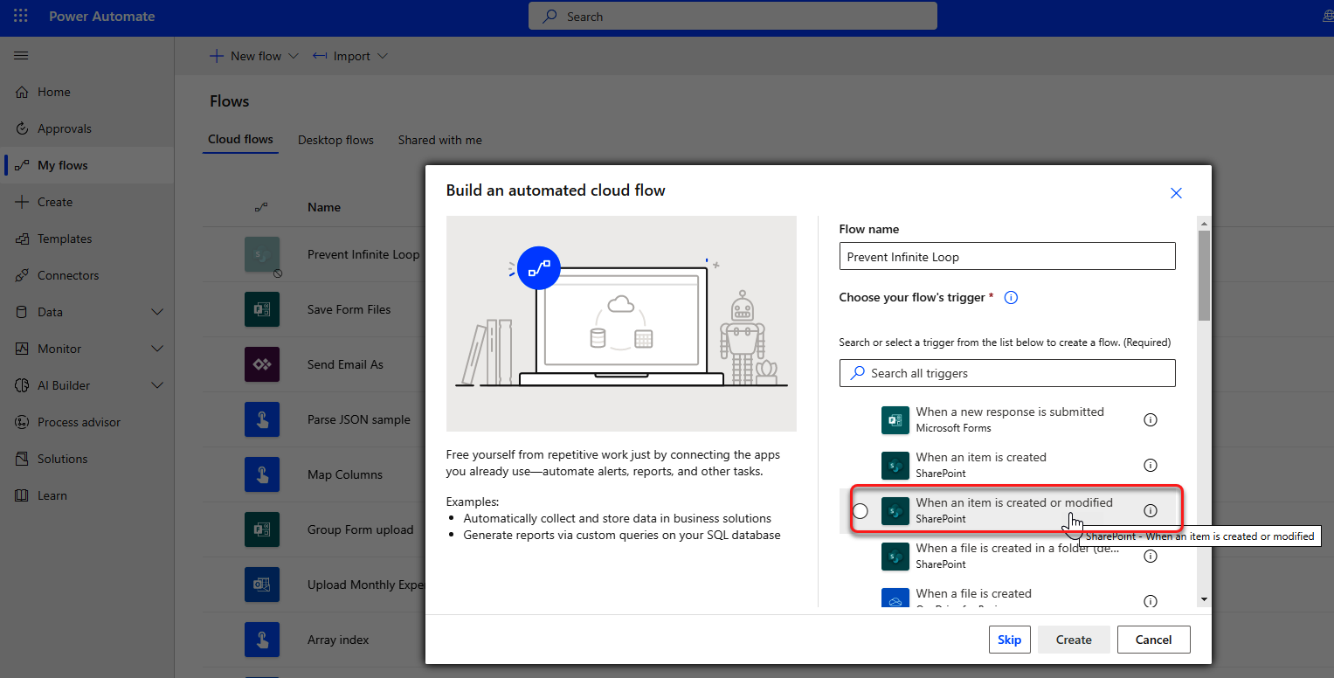Click the Templates icon in sidebar

pos(22,239)
